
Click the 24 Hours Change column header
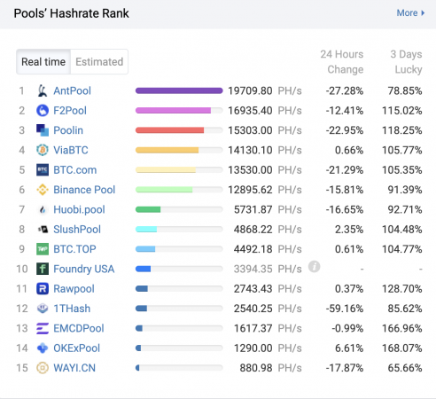click(342, 62)
